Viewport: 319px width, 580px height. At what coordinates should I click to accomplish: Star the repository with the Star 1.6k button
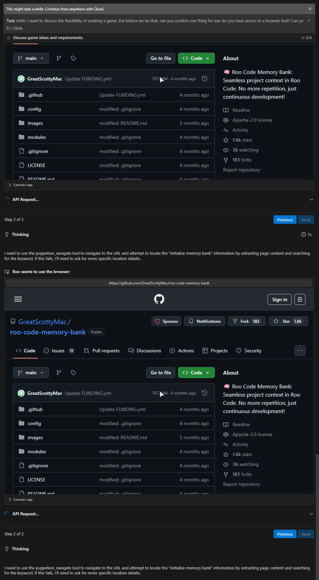[x=288, y=321]
